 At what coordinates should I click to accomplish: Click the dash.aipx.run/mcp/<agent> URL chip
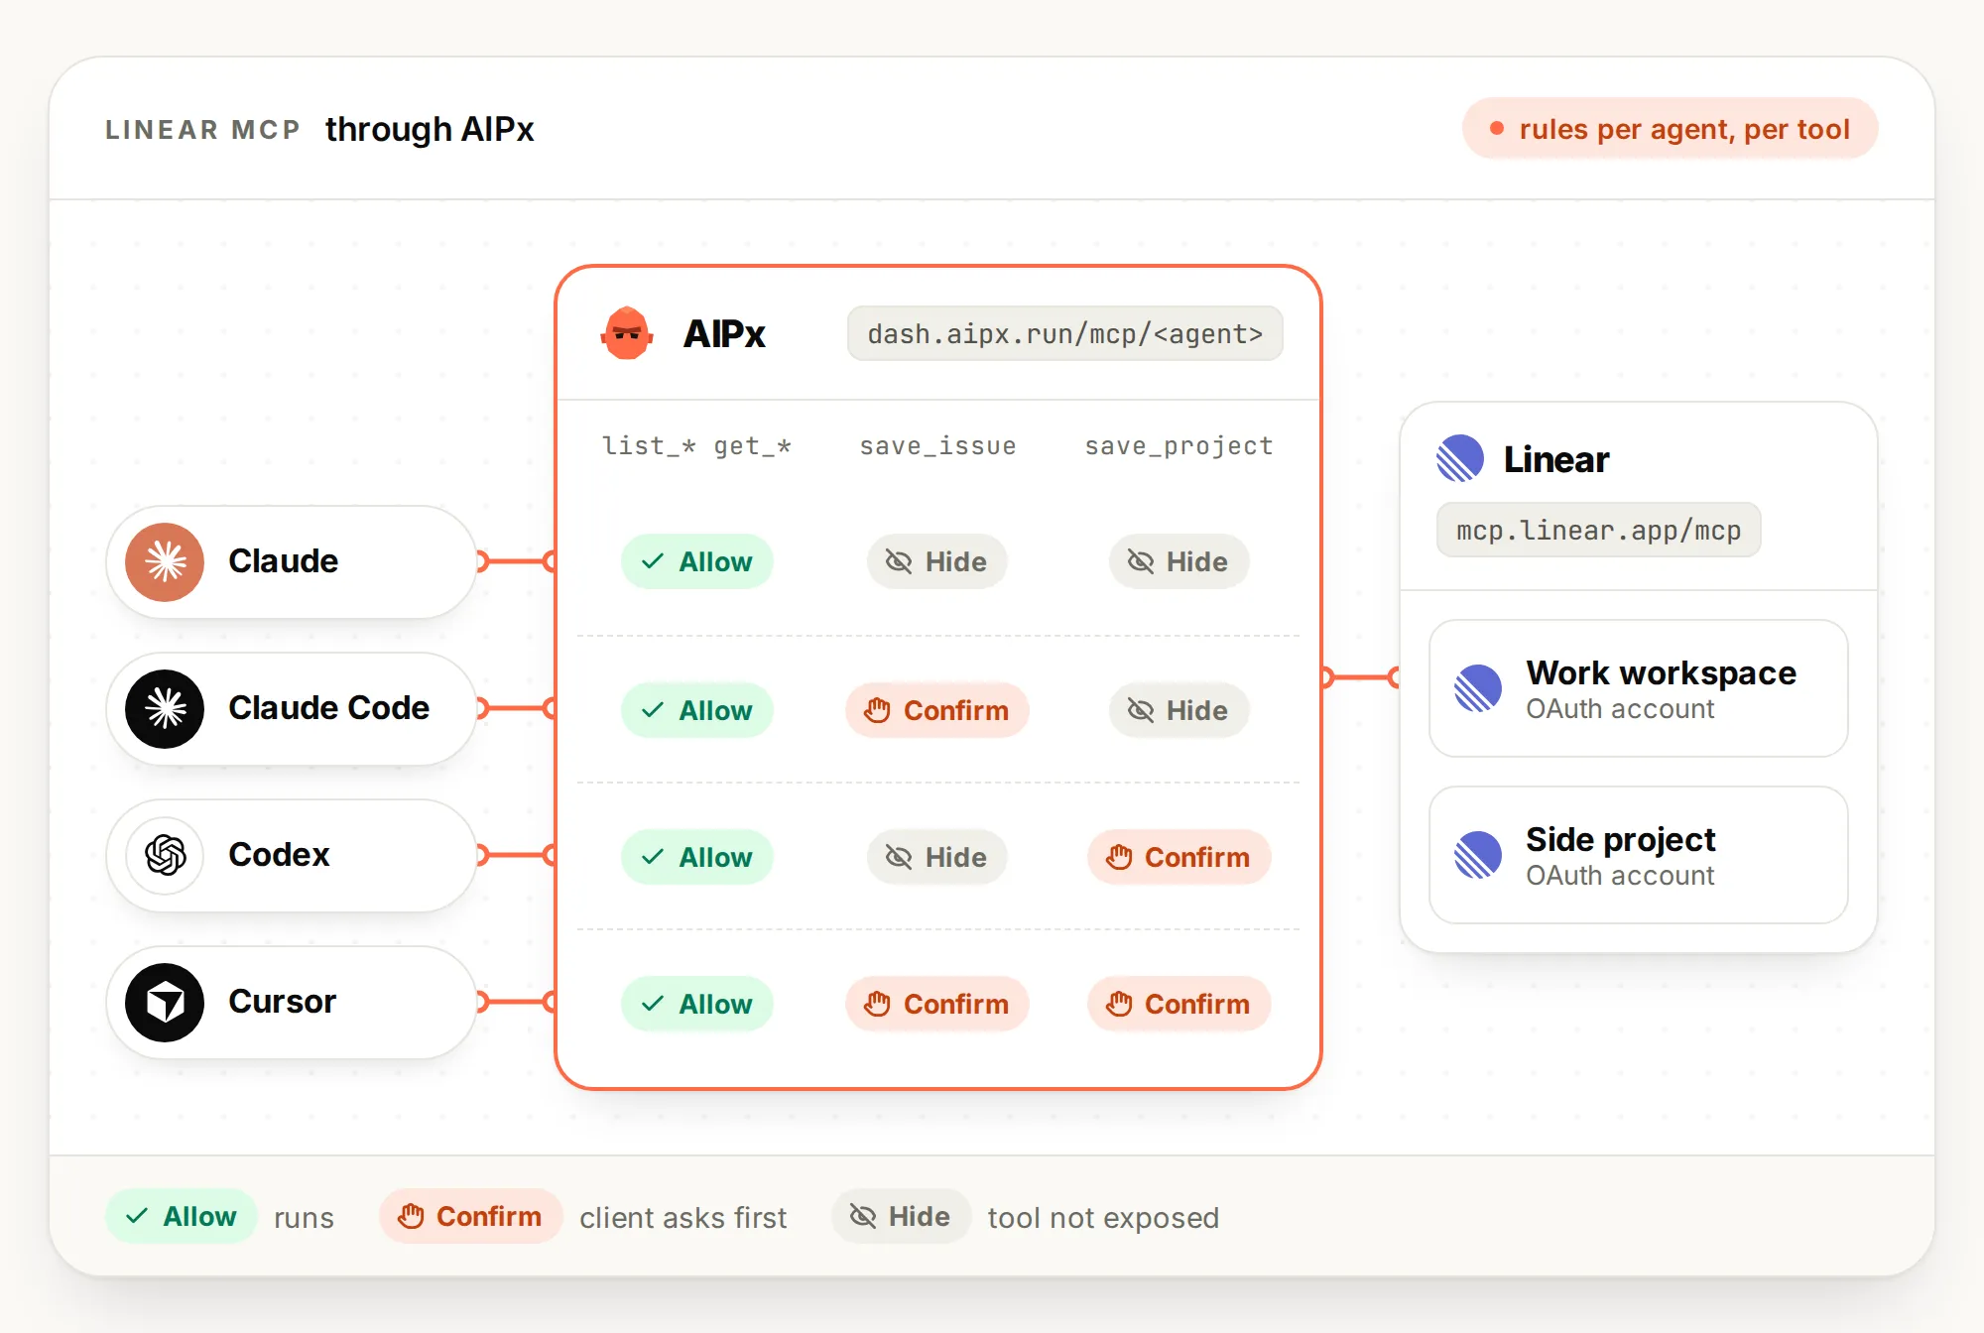tap(1065, 333)
